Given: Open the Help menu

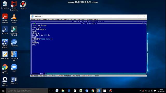Looking at the screenshot, I should coord(96,20).
